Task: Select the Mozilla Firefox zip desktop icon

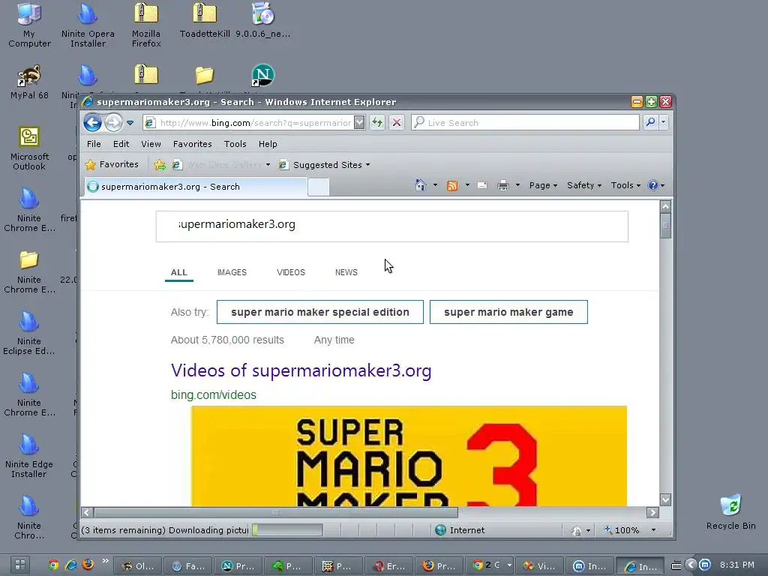Action: [146, 25]
